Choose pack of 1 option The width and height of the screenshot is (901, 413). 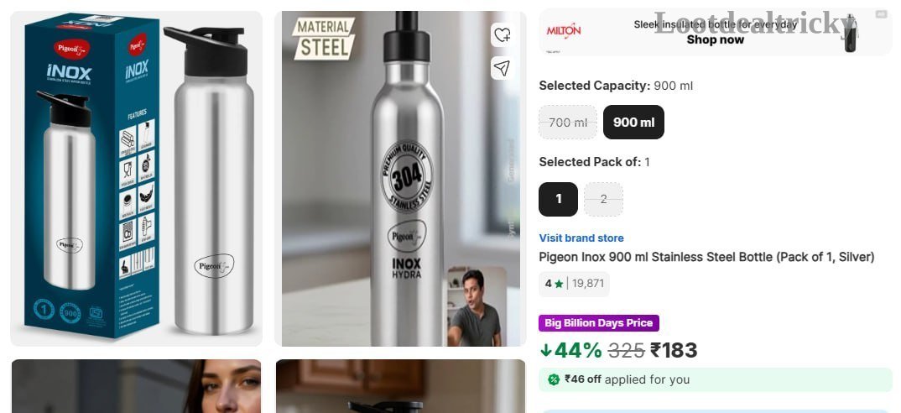coord(558,199)
